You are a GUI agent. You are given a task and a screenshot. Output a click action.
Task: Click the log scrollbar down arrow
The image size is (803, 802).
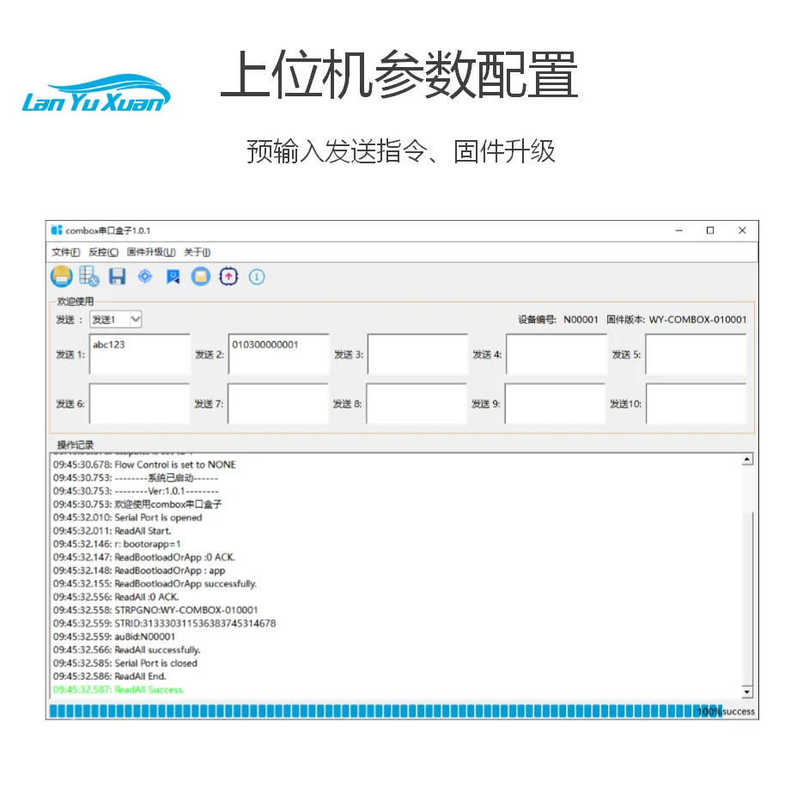747,692
